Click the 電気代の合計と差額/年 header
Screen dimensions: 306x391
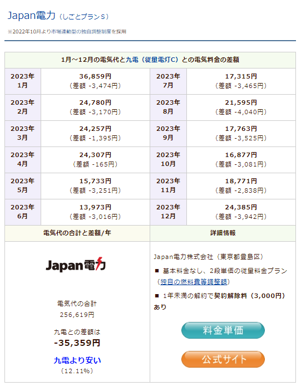click(x=77, y=233)
